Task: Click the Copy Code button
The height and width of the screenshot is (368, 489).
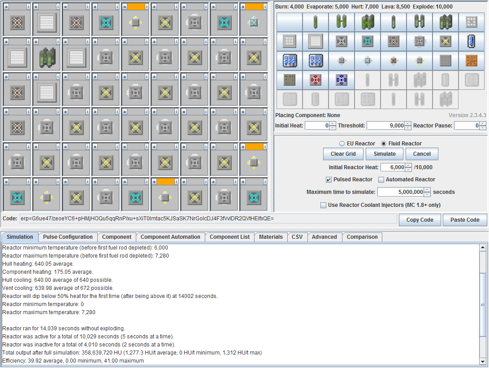Action: coord(420,220)
